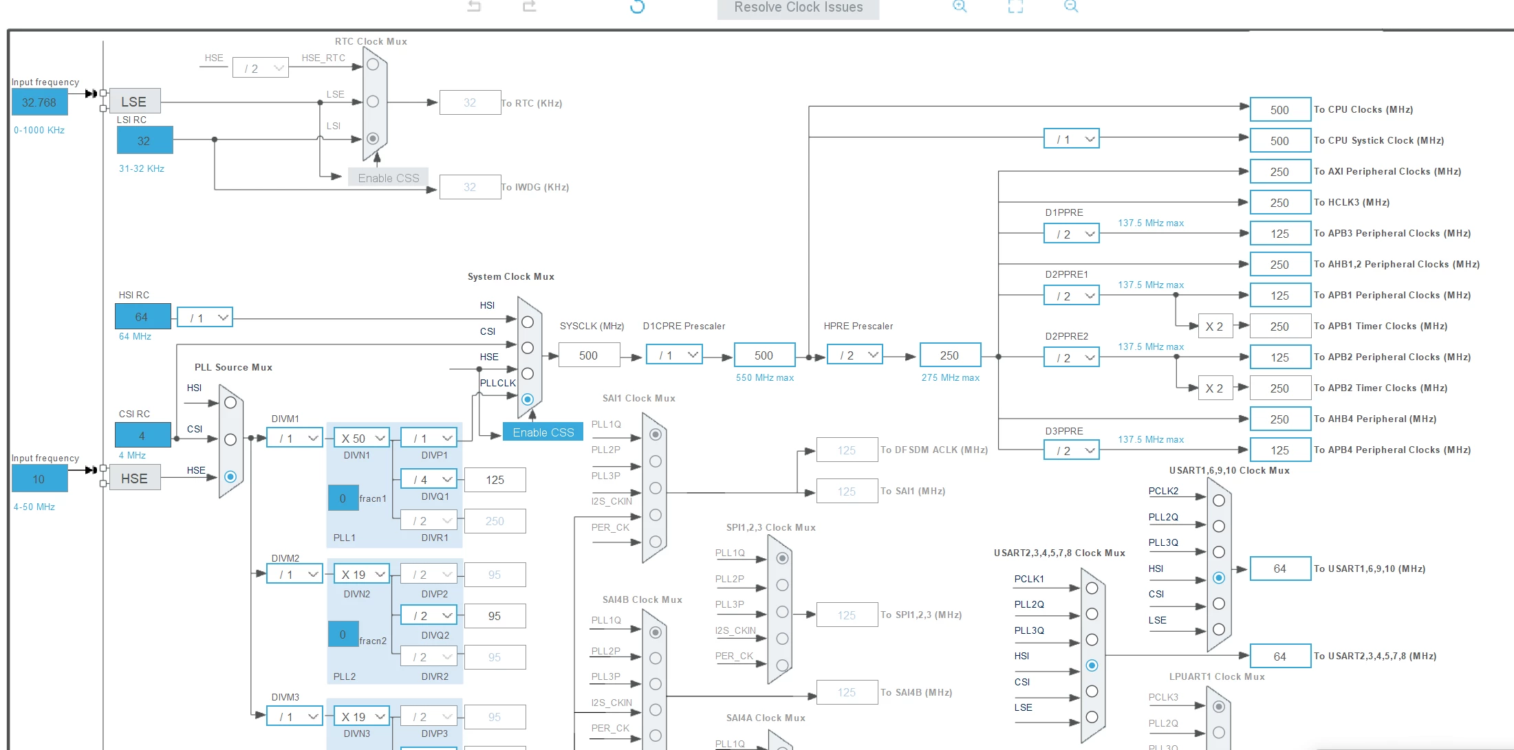Select HSI in System Clock Mux
Viewport: 1514px width, 750px height.
(528, 322)
